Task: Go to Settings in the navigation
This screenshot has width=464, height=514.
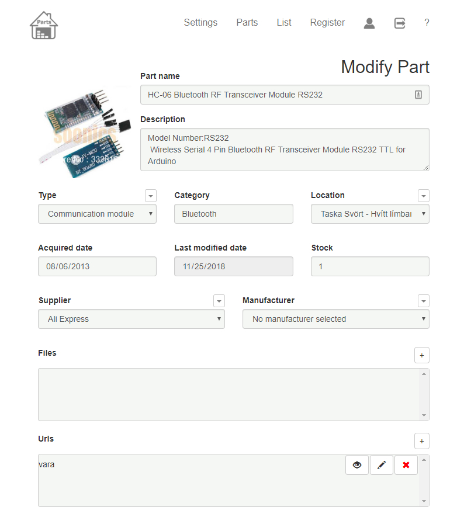Action: (x=200, y=22)
